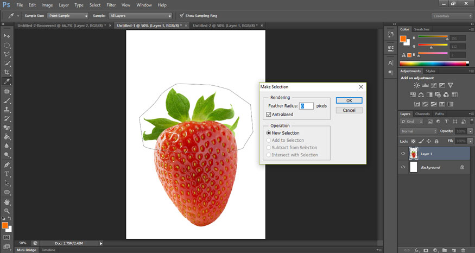Image resolution: width=475 pixels, height=253 pixels.
Task: Open the layer blend mode Normal dropdown
Action: coord(418,131)
